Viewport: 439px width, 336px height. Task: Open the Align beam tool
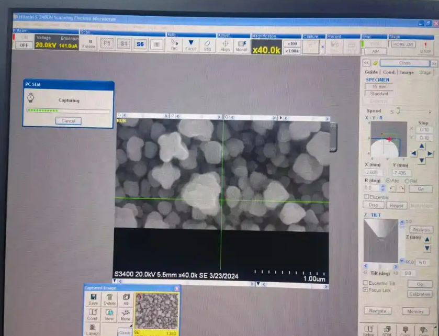point(225,44)
